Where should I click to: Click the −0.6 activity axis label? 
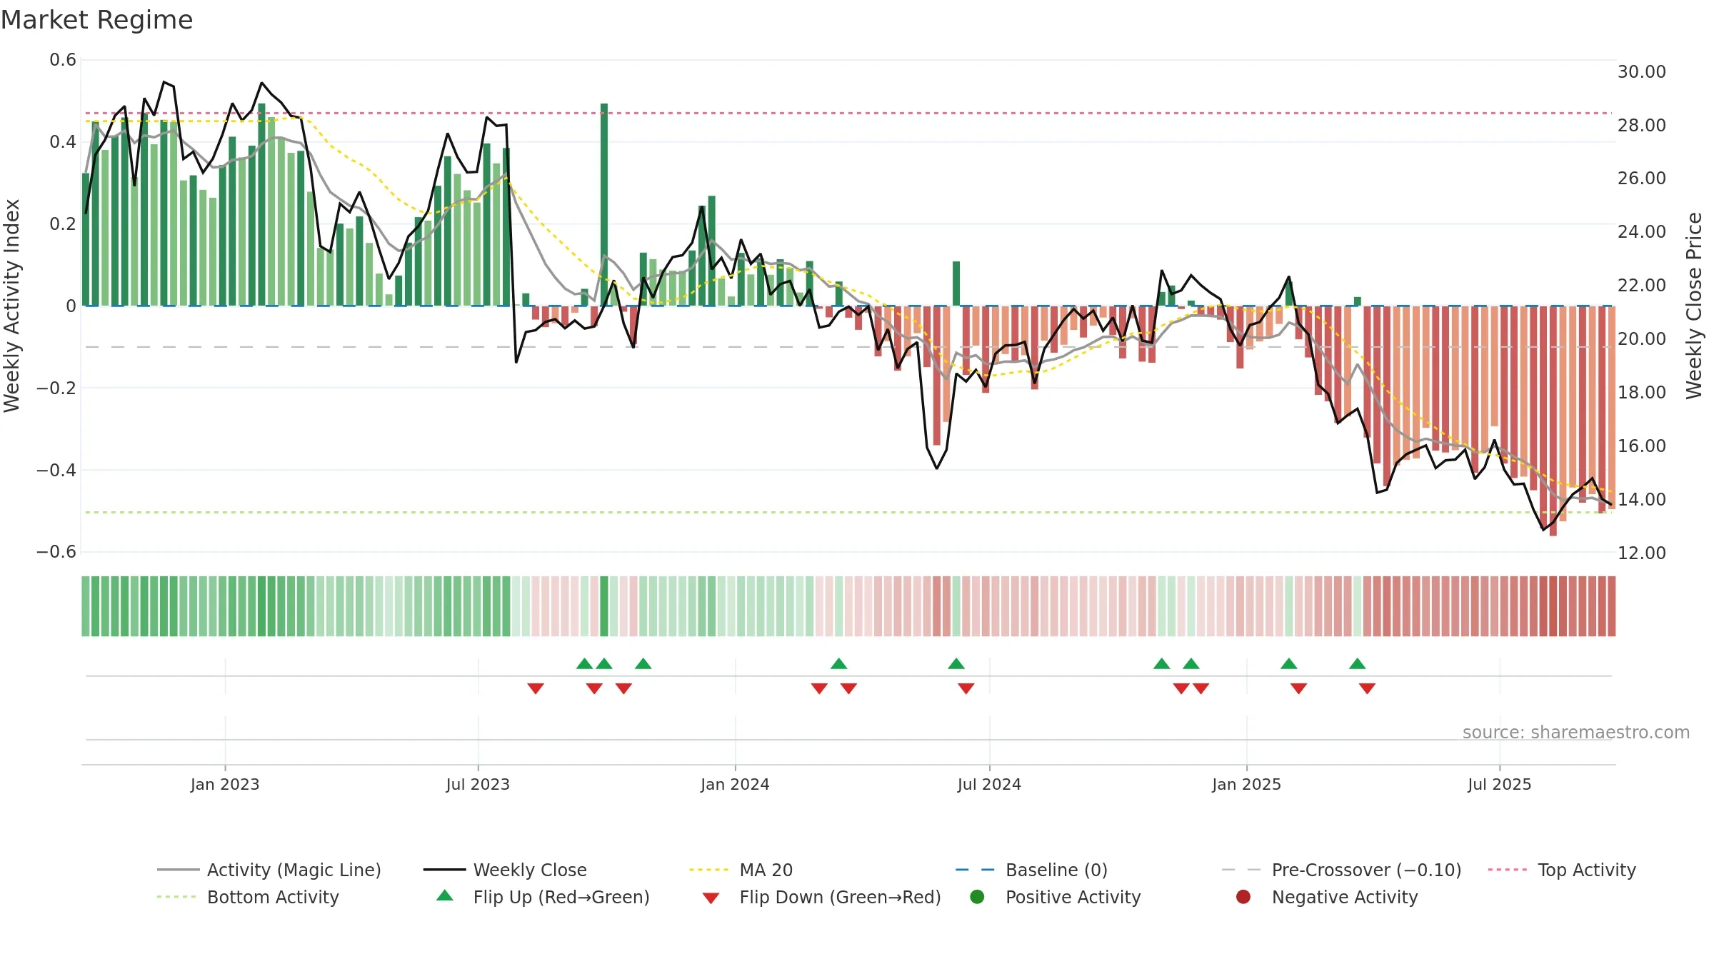pyautogui.click(x=56, y=551)
